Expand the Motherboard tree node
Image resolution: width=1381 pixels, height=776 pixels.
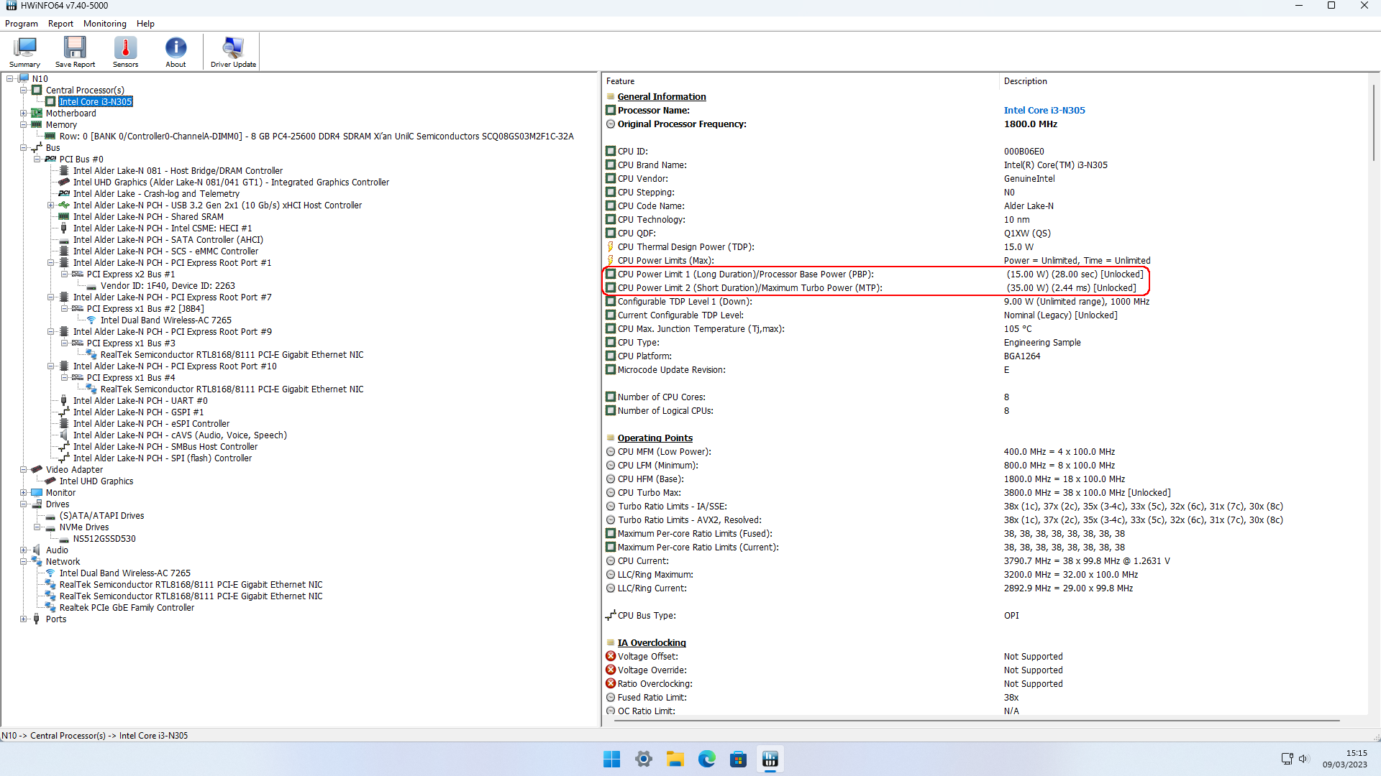click(x=24, y=114)
